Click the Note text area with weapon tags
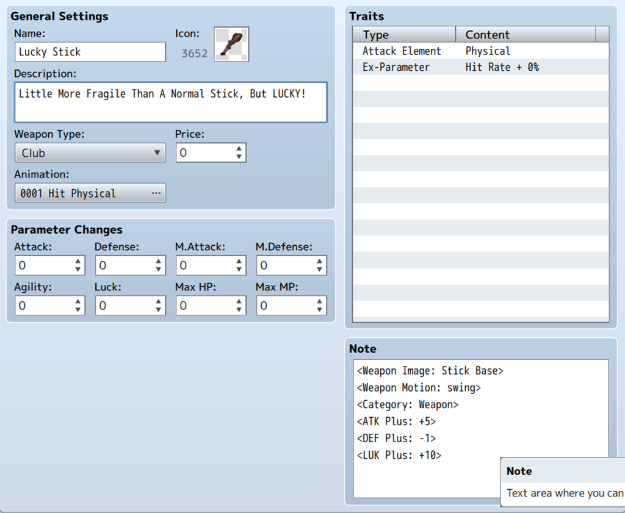Screen dimensions: 625x513 tap(481, 429)
